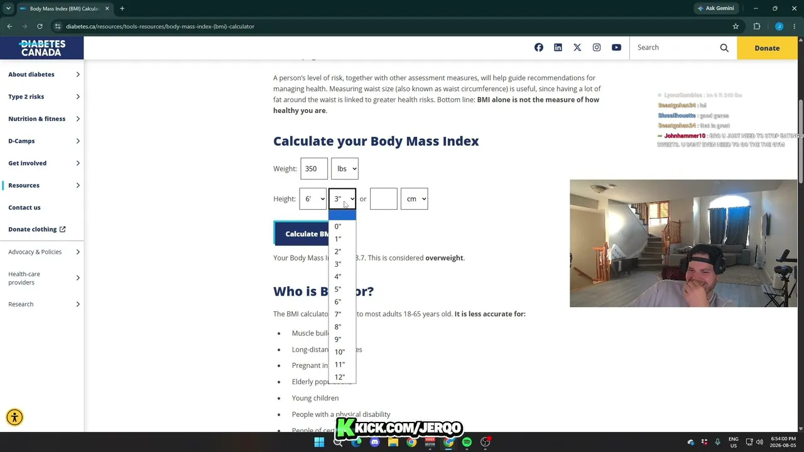The width and height of the screenshot is (804, 452).
Task: Open Diabetes Canada X (Twitter) page
Action: (577, 48)
